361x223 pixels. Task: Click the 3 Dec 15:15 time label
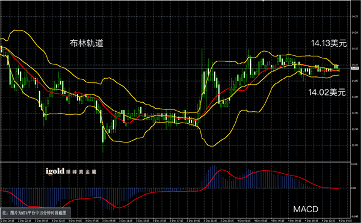[x=160, y=221]
